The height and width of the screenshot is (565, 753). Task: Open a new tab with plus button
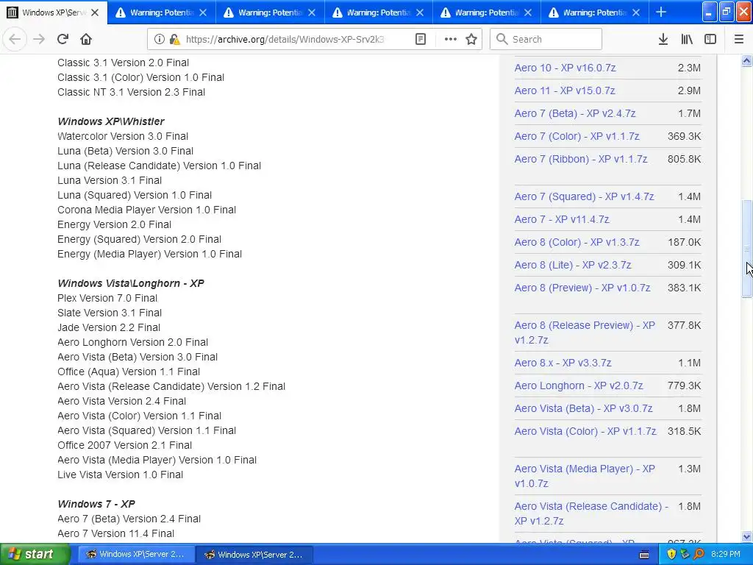point(661,12)
